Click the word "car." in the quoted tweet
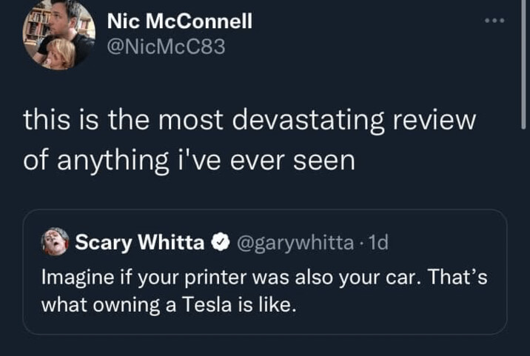The width and height of the screenshot is (530, 356). 410,278
